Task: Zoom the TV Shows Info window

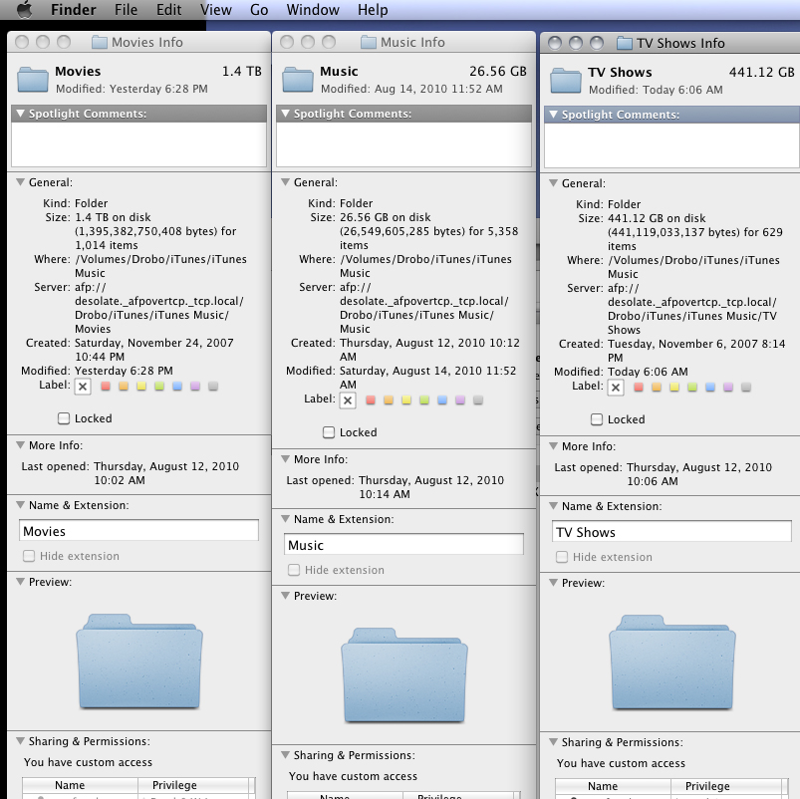Action: pyautogui.click(x=597, y=43)
